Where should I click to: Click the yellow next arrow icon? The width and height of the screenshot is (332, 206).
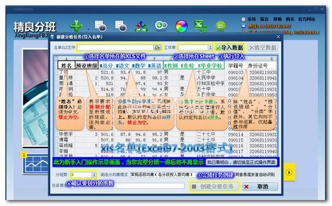(289, 172)
